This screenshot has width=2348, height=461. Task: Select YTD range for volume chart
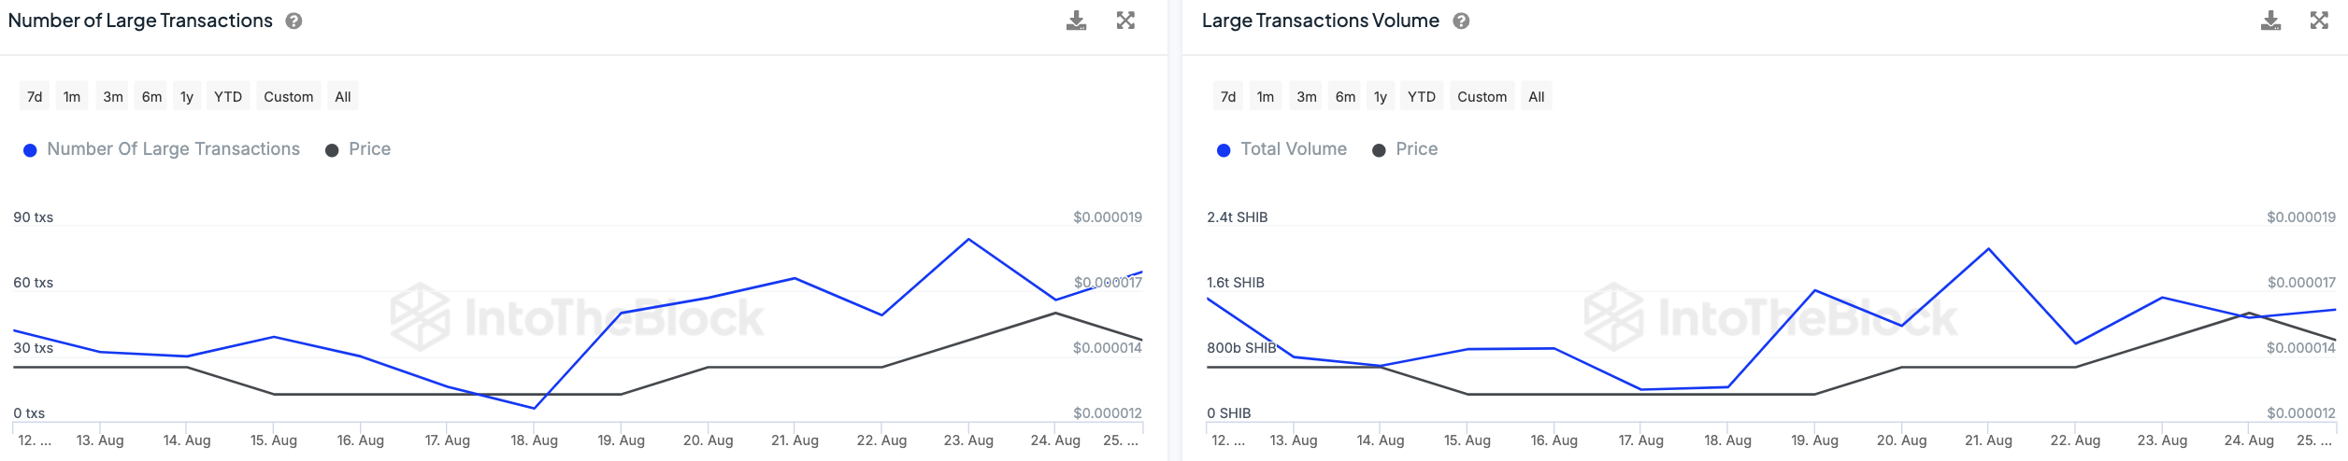tap(1421, 96)
